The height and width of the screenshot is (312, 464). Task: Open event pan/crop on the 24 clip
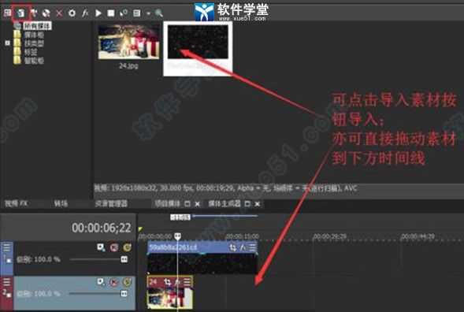(x=168, y=282)
